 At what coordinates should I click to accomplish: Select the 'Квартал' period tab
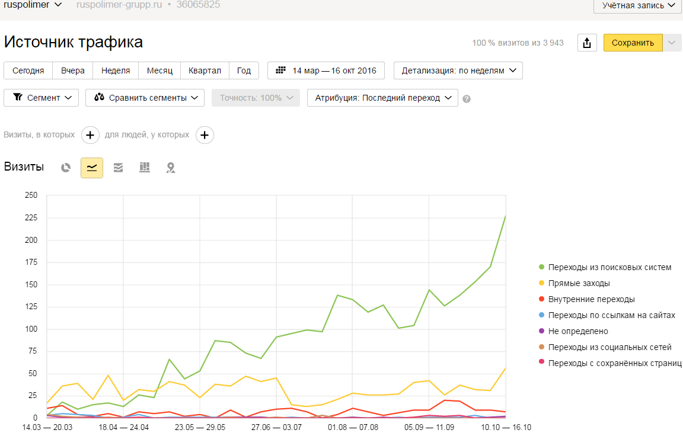click(205, 70)
